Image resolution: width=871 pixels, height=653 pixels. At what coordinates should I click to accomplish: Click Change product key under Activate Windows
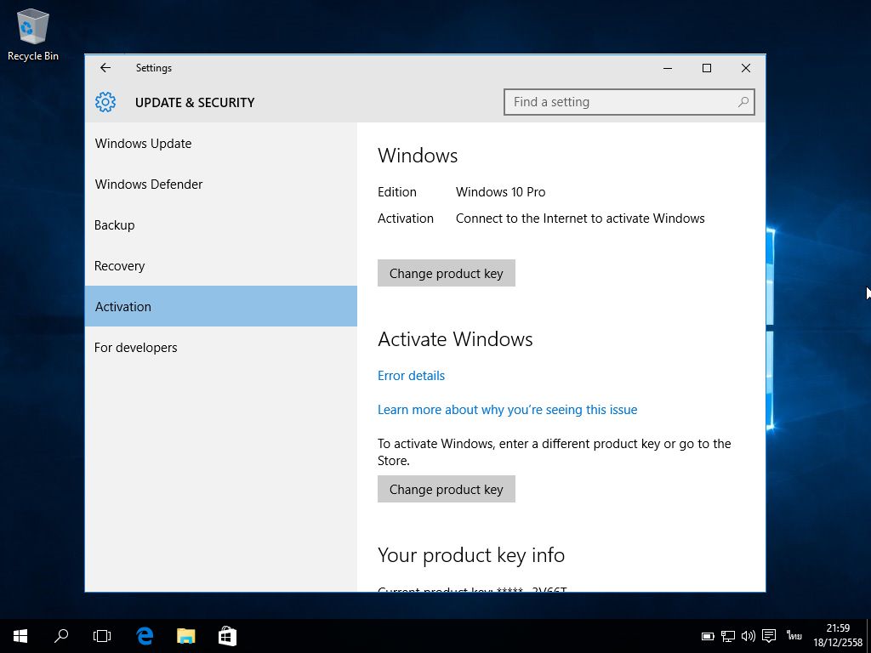point(446,489)
